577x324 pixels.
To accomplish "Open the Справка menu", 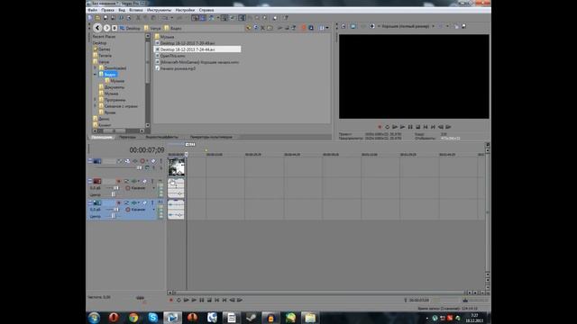I will (x=206, y=10).
